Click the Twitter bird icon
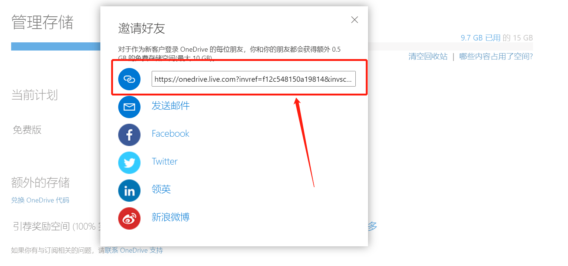568x266 pixels. point(129,163)
